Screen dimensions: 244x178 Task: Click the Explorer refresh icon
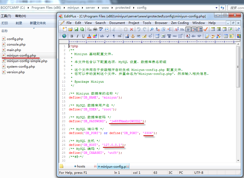pyautogui.click(x=222, y=8)
